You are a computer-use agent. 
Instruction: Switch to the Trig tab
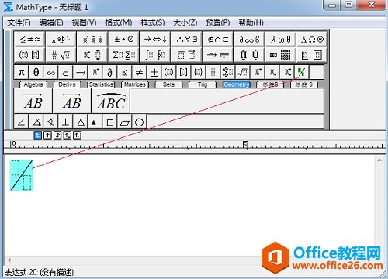(203, 84)
